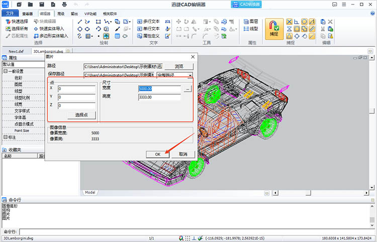
Task: Click the Quick entity import (快速实体导入) tool
Action: pos(49,29)
